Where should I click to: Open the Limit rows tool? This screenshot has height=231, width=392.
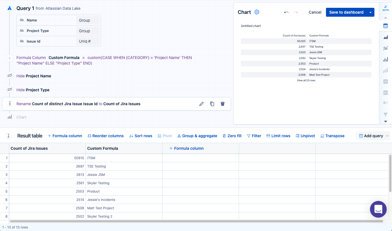(x=278, y=136)
